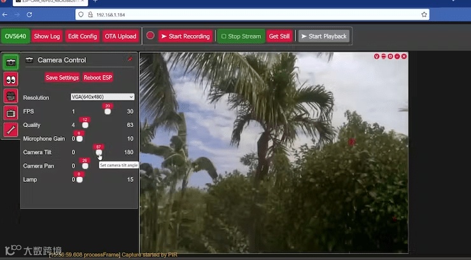Viewport: 471px width, 260px height.
Task: Click the minimize stream overlay icon
Action: coord(397,57)
